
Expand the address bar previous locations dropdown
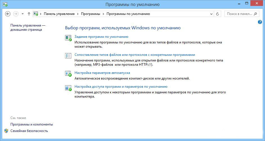212,14
